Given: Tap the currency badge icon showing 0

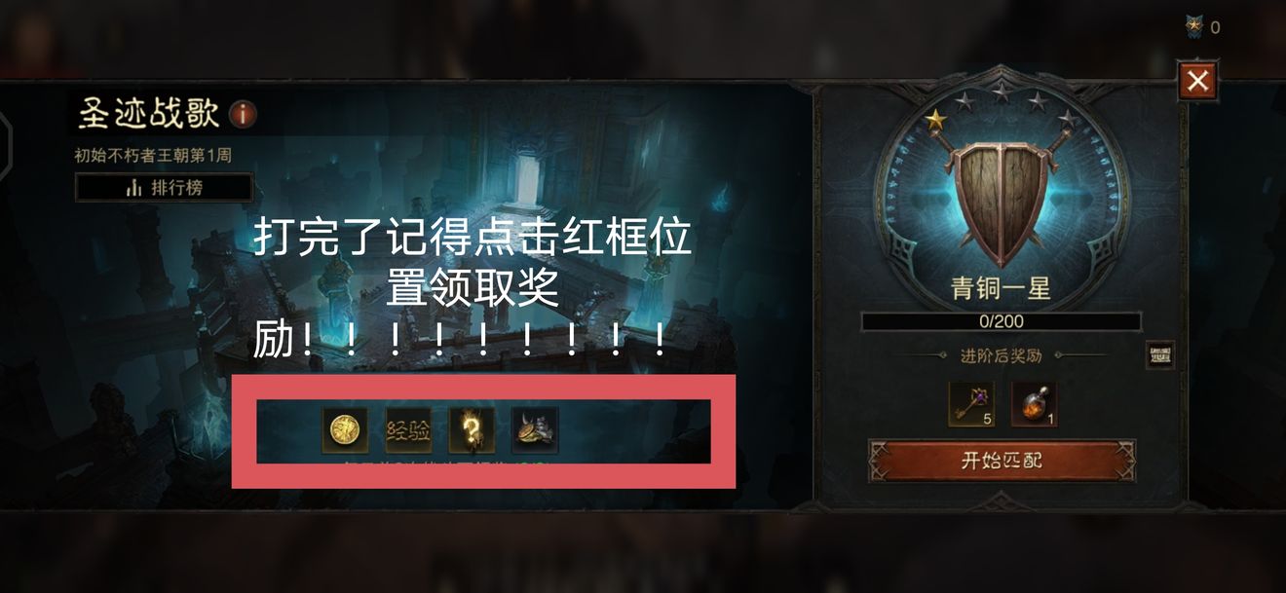Looking at the screenshot, I should point(1194,27).
